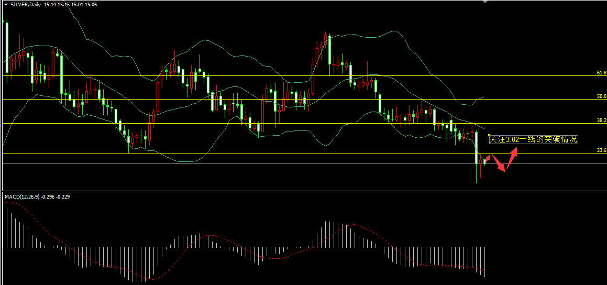Select the yellow anchor point of text annotation

coord(489,135)
